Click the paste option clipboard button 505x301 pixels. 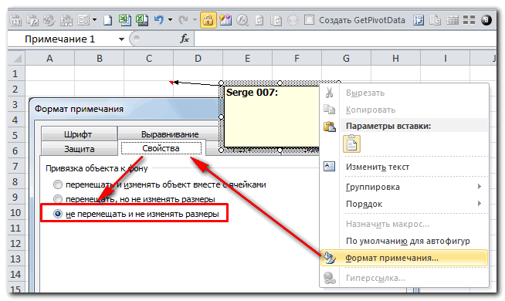point(351,144)
